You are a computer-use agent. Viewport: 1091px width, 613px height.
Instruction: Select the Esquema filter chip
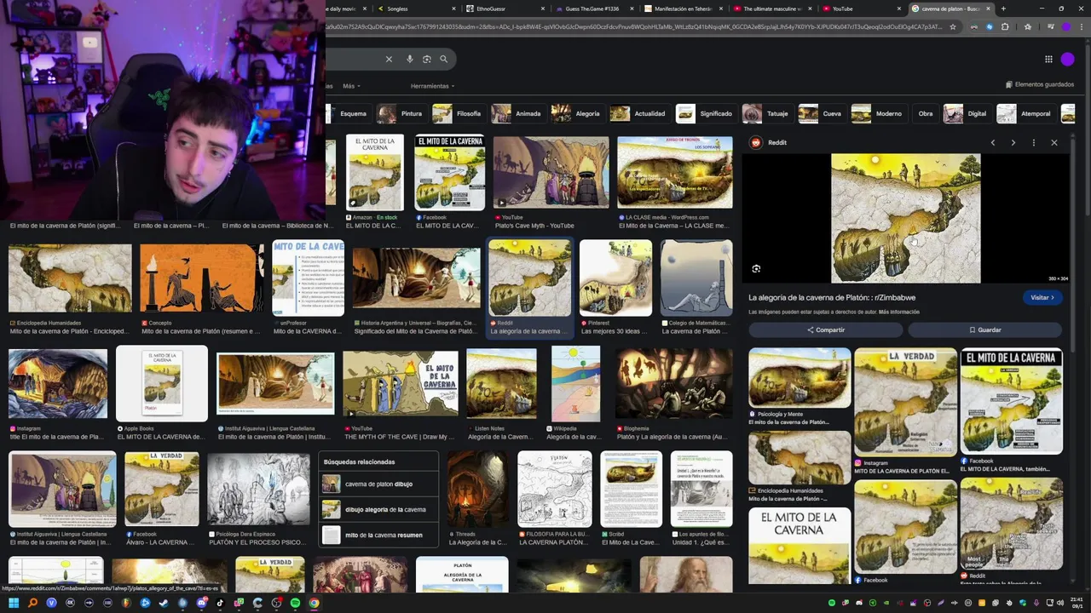(348, 113)
